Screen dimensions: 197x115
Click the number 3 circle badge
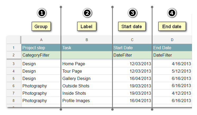point(132,13)
